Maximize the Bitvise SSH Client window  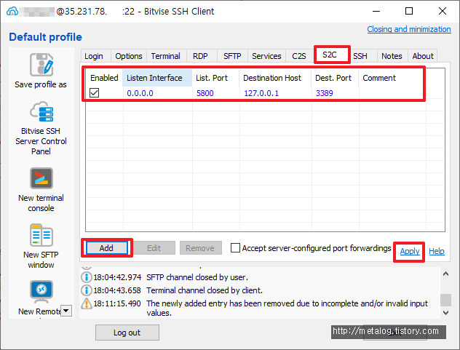tap(409, 11)
